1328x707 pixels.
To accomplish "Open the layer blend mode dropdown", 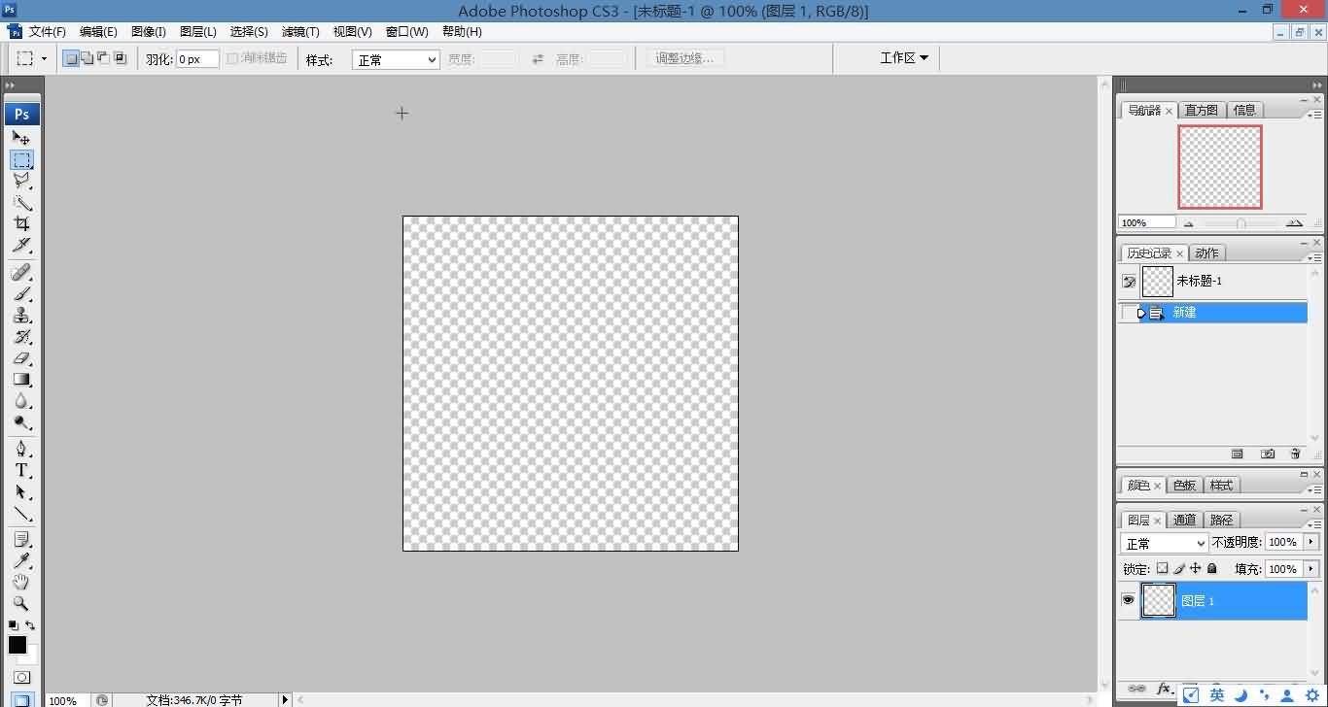I will pos(1164,543).
